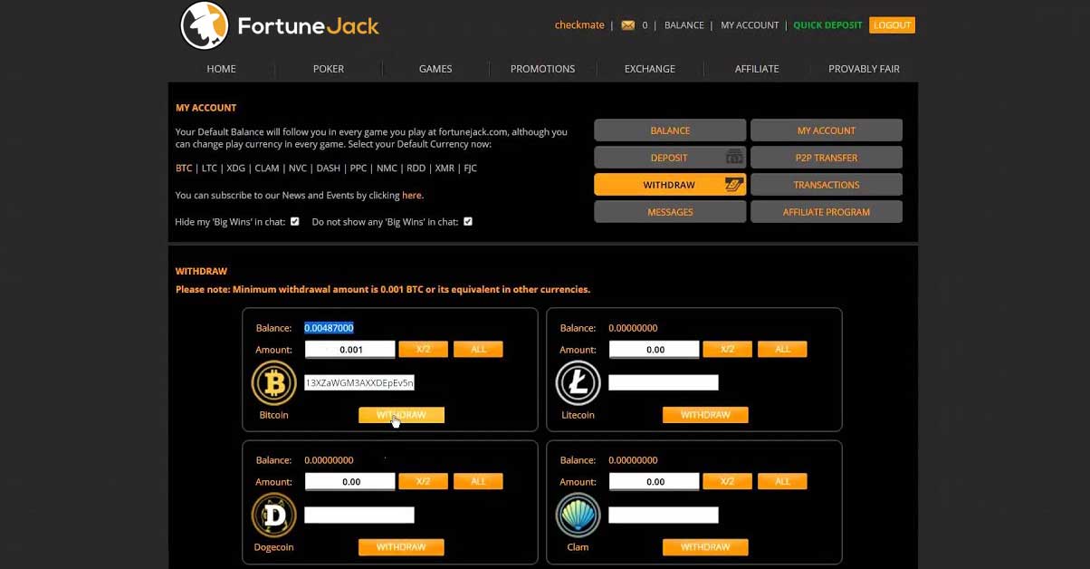
Task: Click ALL button for Bitcoin amount
Action: [x=478, y=350]
